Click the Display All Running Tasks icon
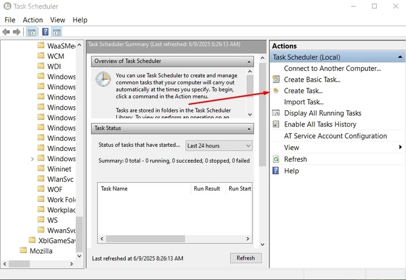Viewport: 406px width, 280px height. (276, 113)
